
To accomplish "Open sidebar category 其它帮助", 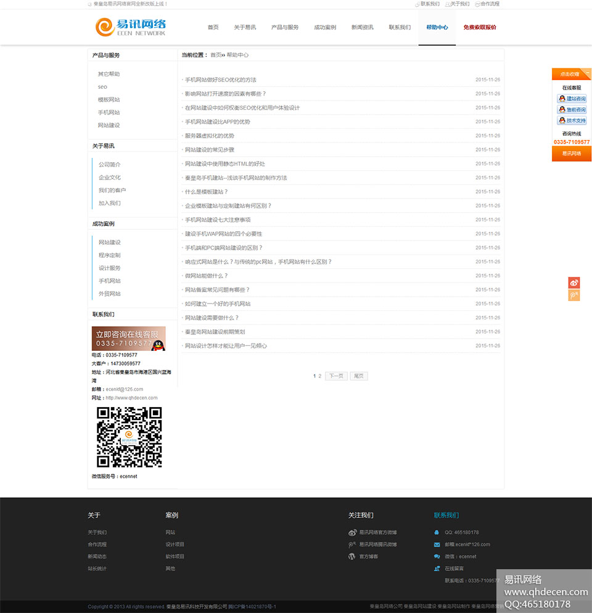I will 109,74.
